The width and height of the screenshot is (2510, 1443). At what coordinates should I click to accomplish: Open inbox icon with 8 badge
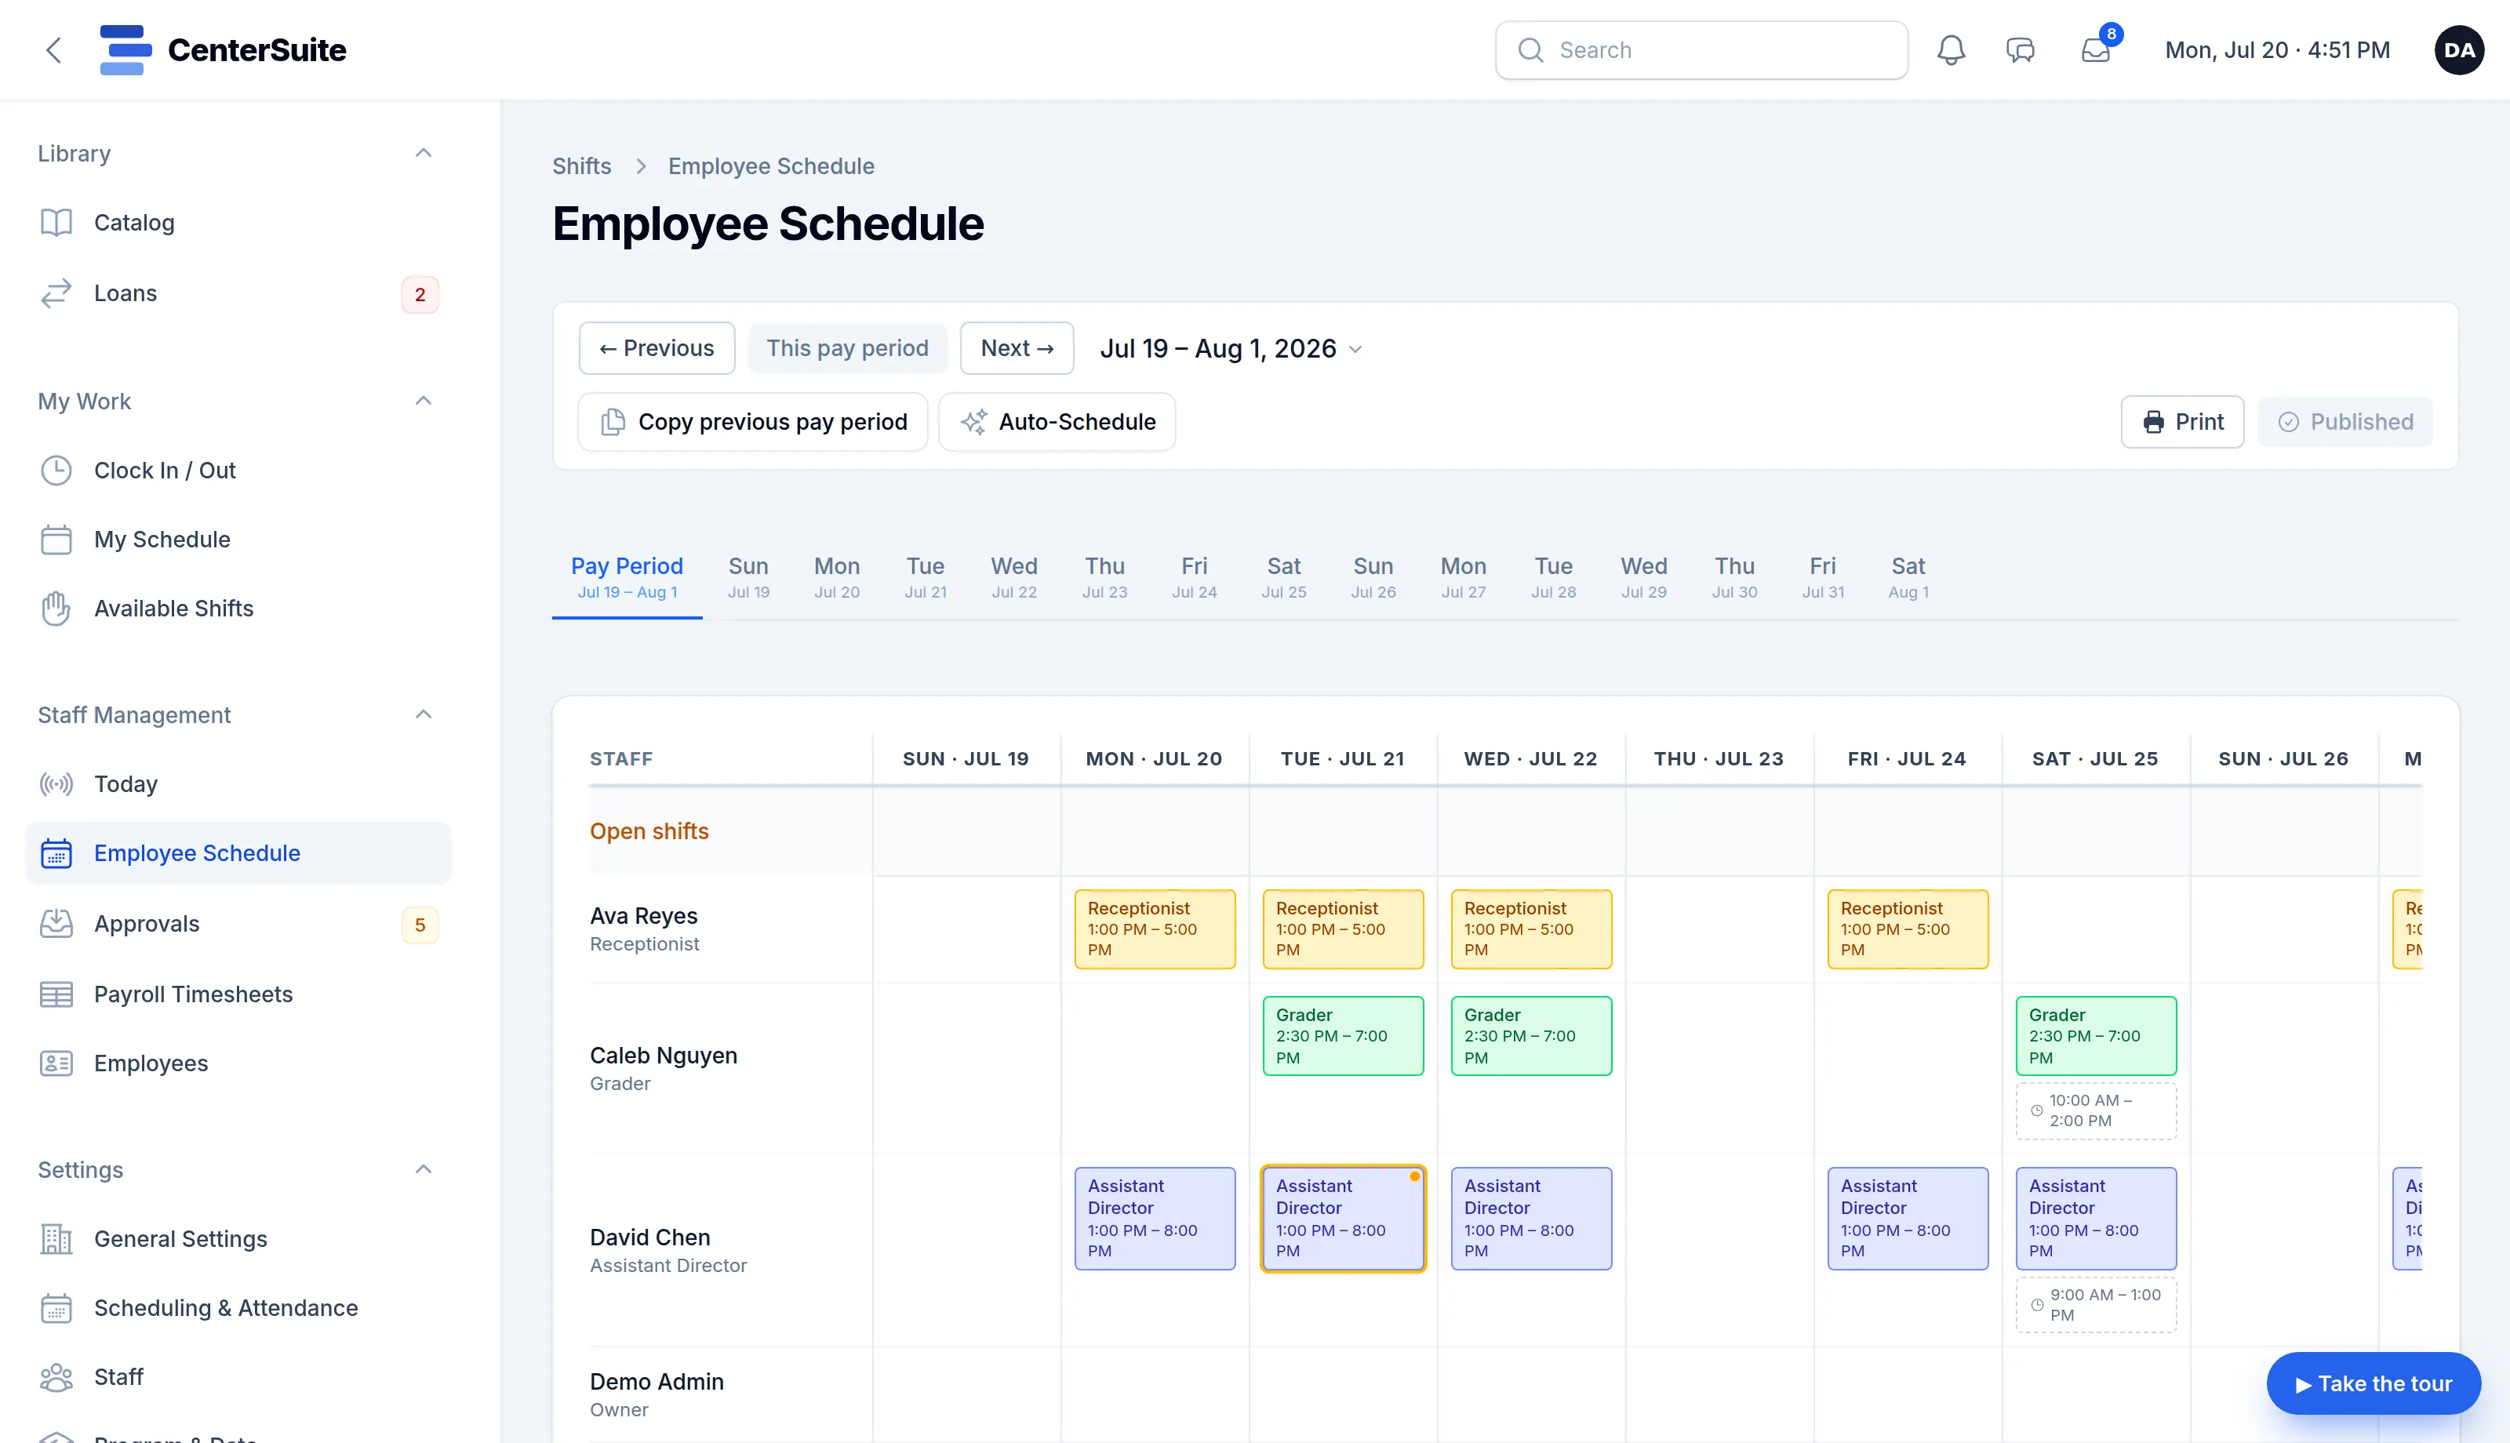point(2096,49)
